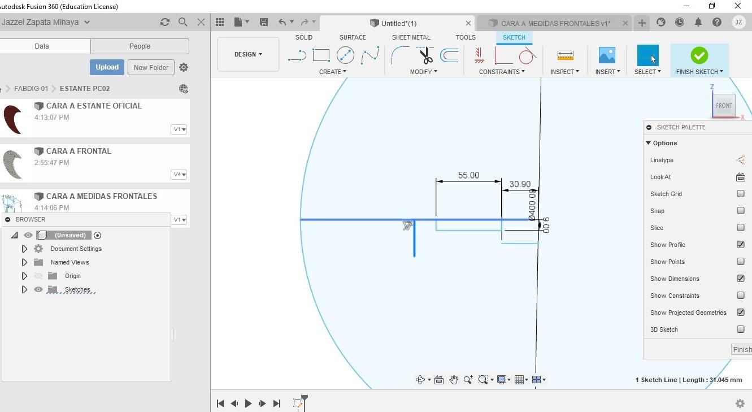Open the extensions icon beside new tab button
The height and width of the screenshot is (412, 752).
660,22
